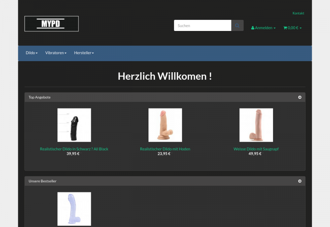This screenshot has width=330, height=227.
Task: Open the product link priced 23,95 €
Action: [x=165, y=149]
